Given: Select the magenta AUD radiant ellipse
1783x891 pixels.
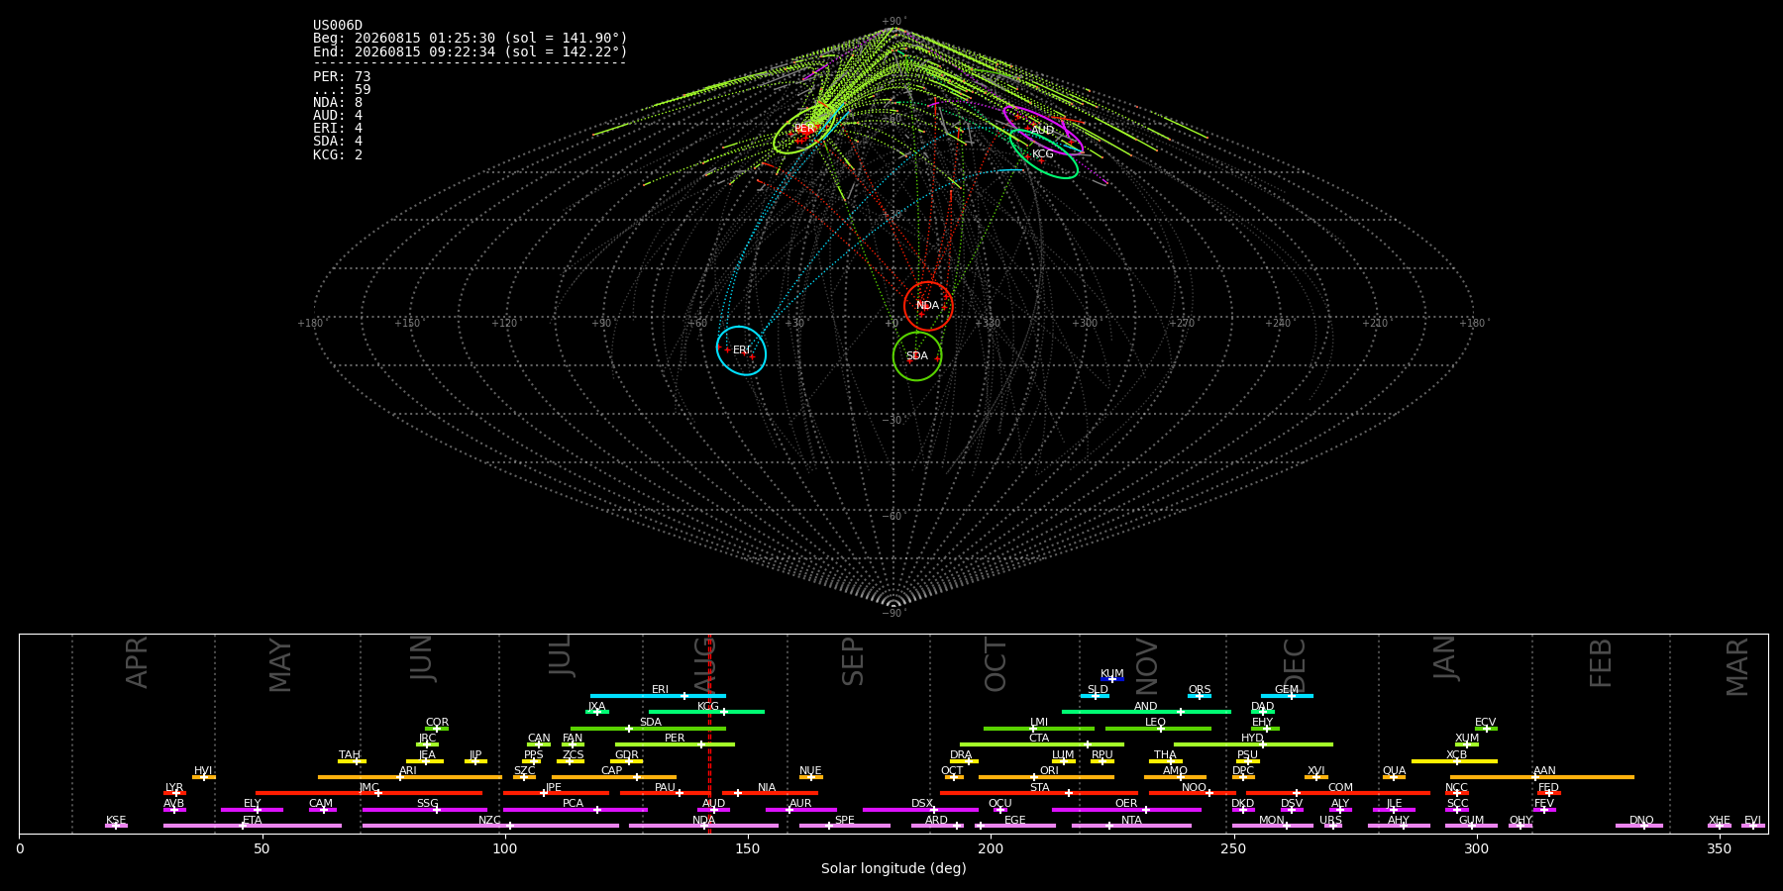Looking at the screenshot, I should (1042, 131).
